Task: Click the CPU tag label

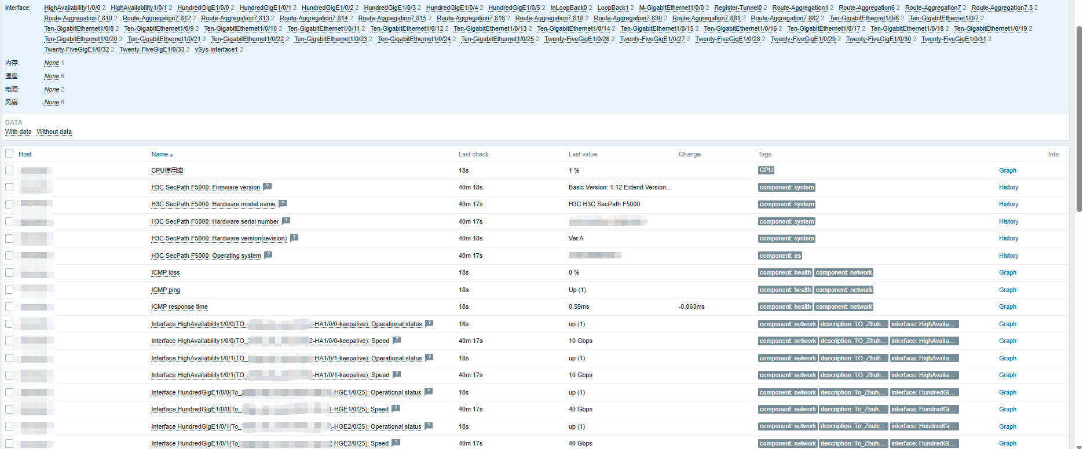Action: 766,170
